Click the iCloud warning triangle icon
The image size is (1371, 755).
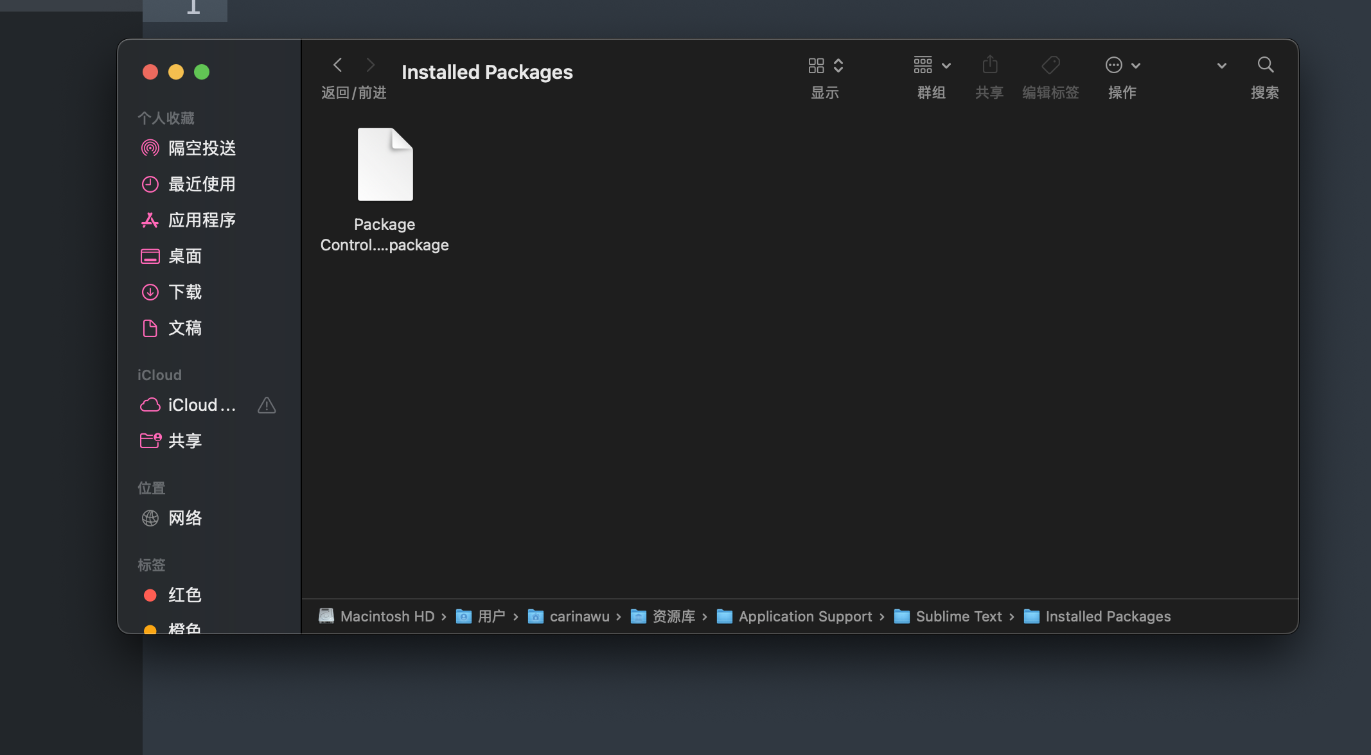tap(267, 405)
